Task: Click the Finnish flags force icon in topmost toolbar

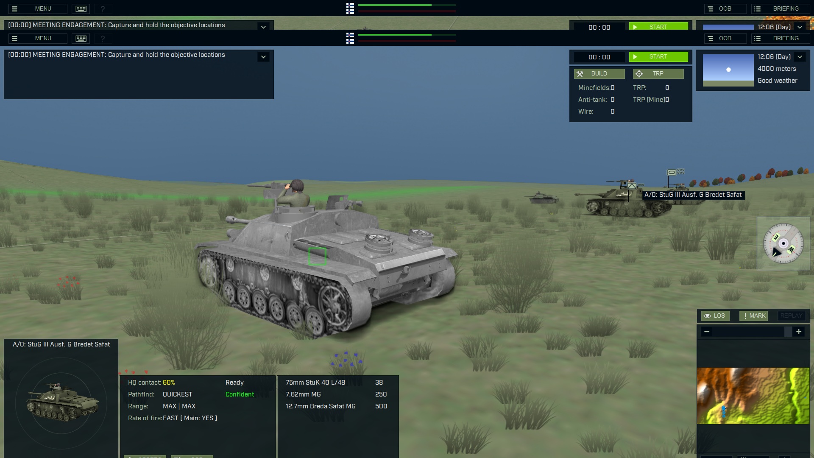Action: 350,8
